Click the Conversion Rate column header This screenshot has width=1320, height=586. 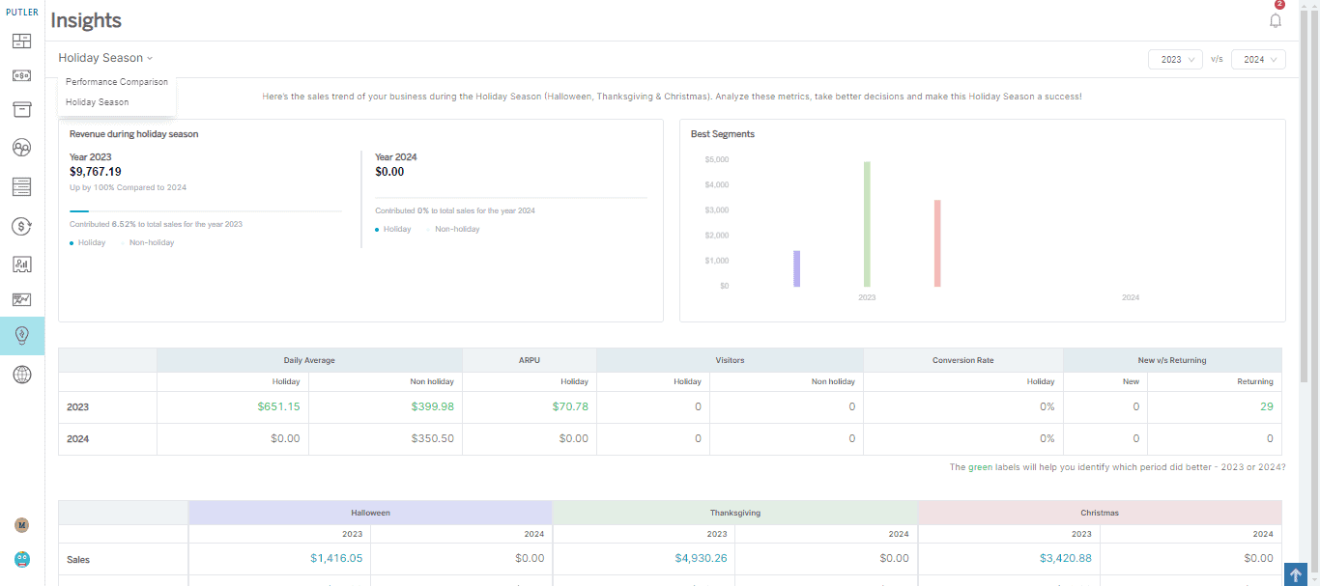[x=963, y=360]
